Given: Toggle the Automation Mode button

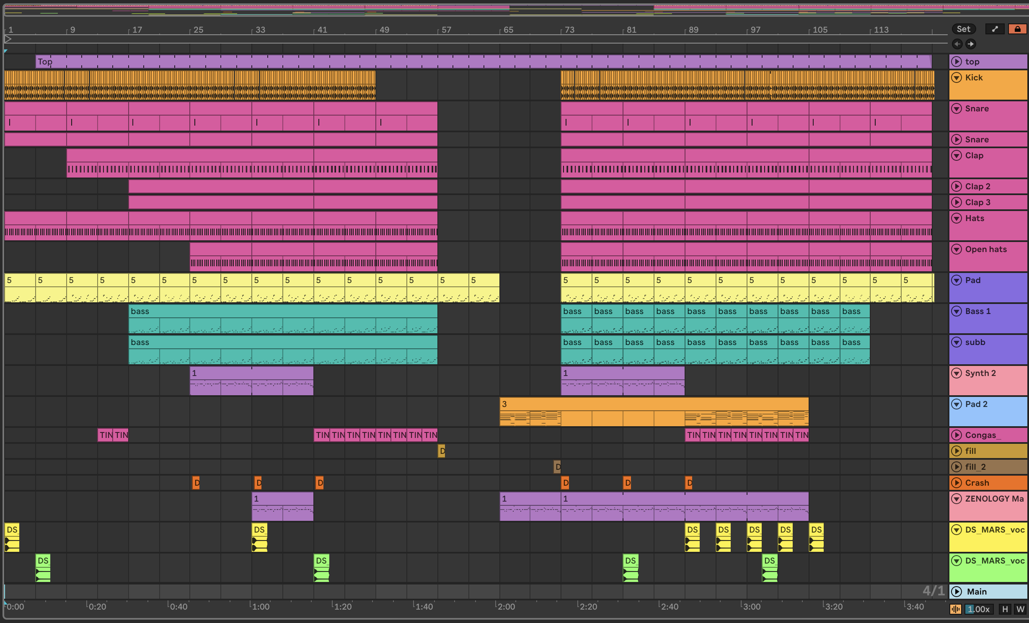Looking at the screenshot, I should pos(995,29).
